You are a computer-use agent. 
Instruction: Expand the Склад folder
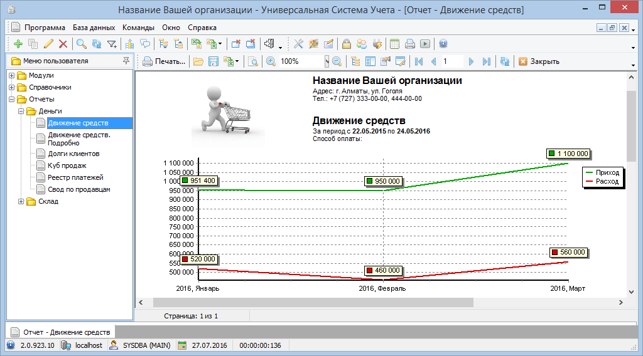click(21, 201)
